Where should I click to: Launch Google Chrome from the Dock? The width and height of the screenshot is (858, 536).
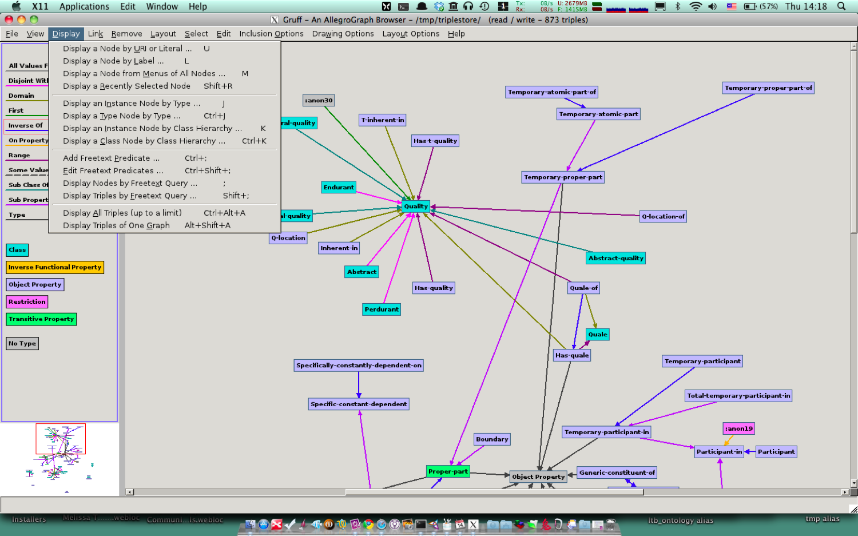368,524
